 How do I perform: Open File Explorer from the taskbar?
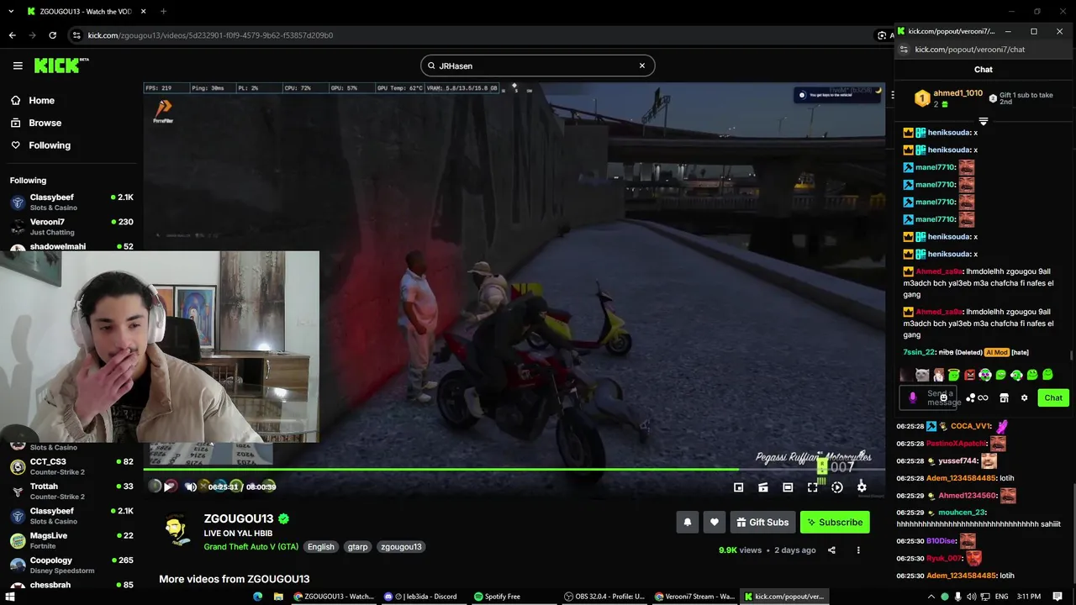coord(278,597)
